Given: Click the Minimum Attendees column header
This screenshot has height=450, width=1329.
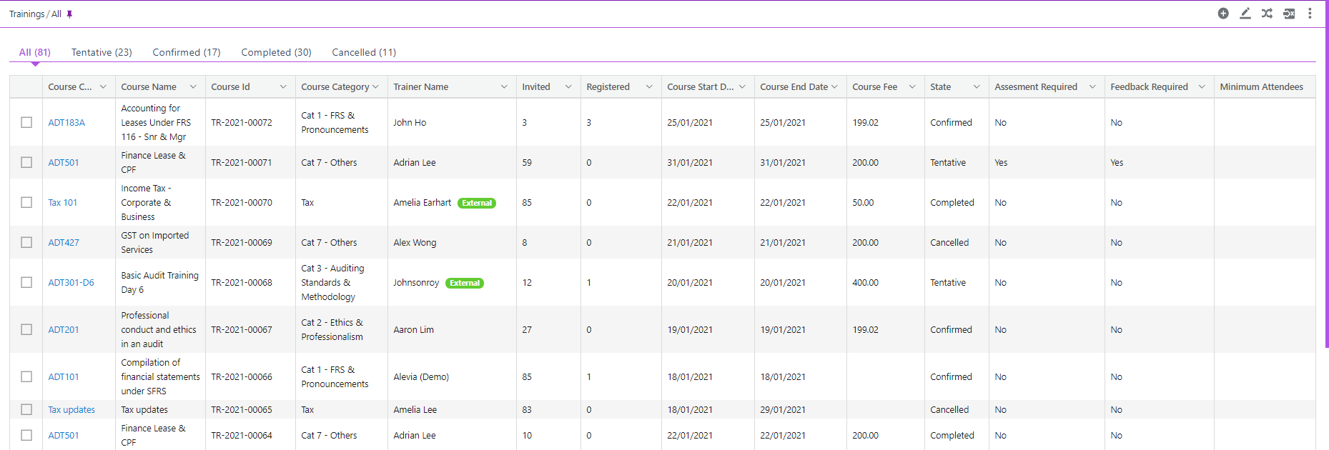Looking at the screenshot, I should (1261, 87).
